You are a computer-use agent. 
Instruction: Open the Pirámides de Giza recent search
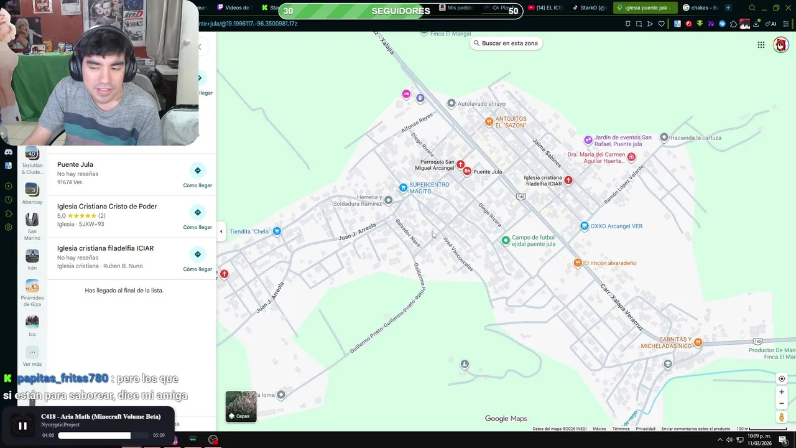(x=32, y=292)
